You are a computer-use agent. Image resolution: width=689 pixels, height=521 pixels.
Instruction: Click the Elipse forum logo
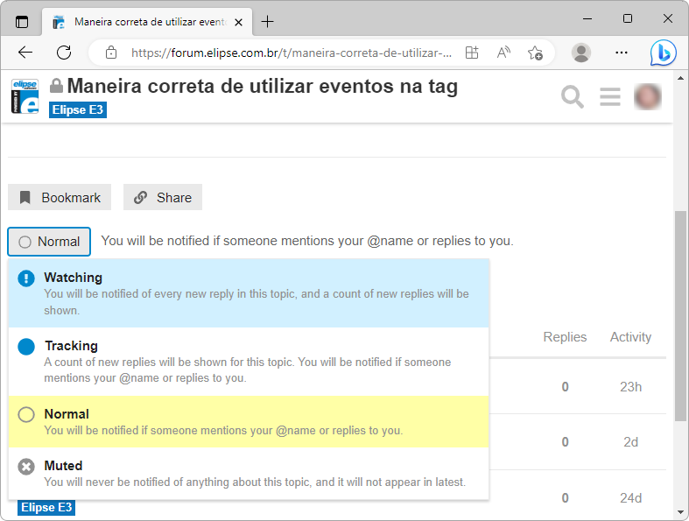(25, 96)
